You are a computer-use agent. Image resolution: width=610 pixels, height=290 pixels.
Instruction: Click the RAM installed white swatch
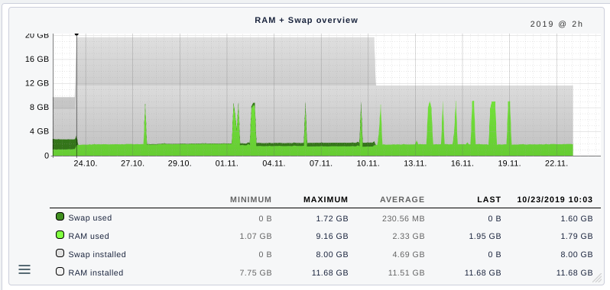point(60,272)
